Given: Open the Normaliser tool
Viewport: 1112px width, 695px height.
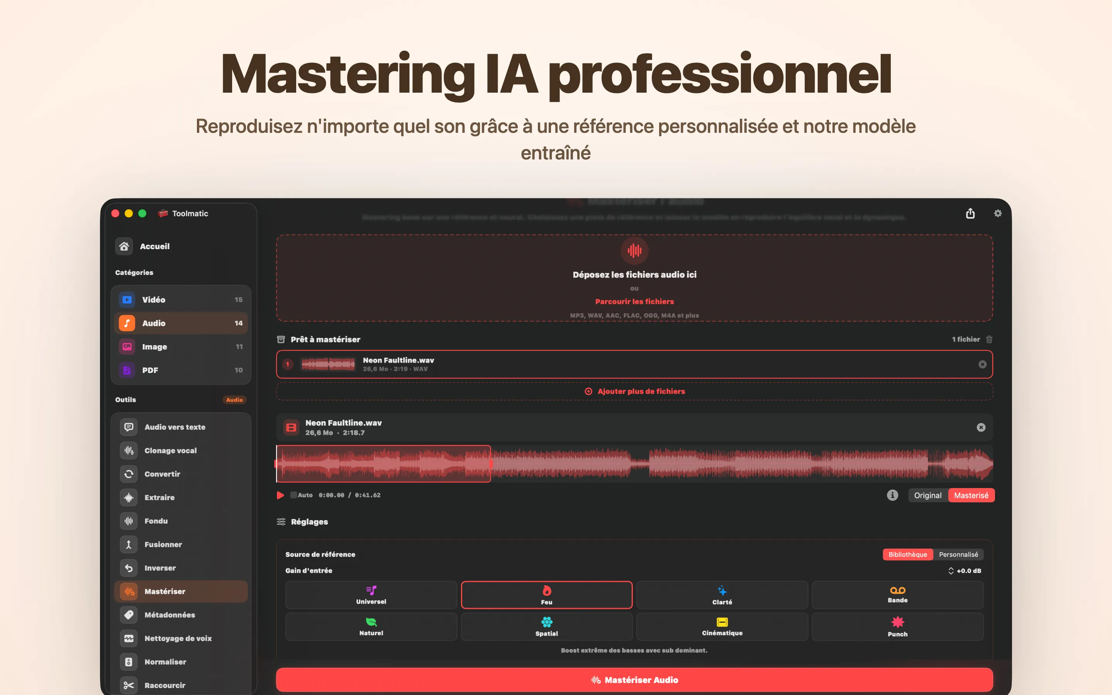Looking at the screenshot, I should (x=181, y=661).
